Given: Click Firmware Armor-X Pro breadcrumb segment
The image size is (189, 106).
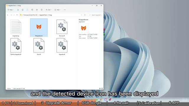Looking at the screenshot, I should (x=30, y=15).
